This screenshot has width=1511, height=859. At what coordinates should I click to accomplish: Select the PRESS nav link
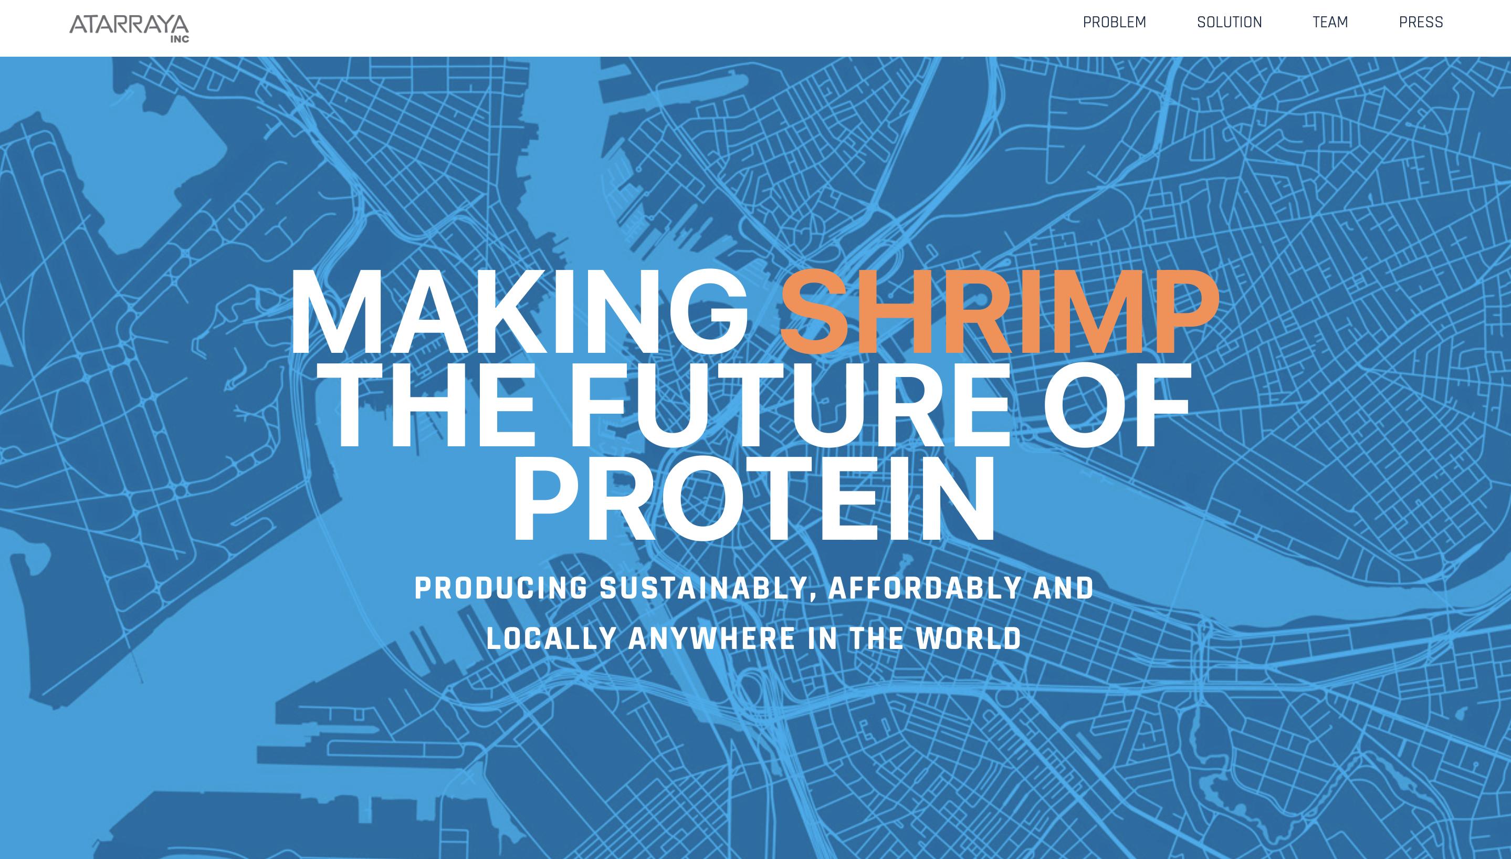tap(1421, 23)
